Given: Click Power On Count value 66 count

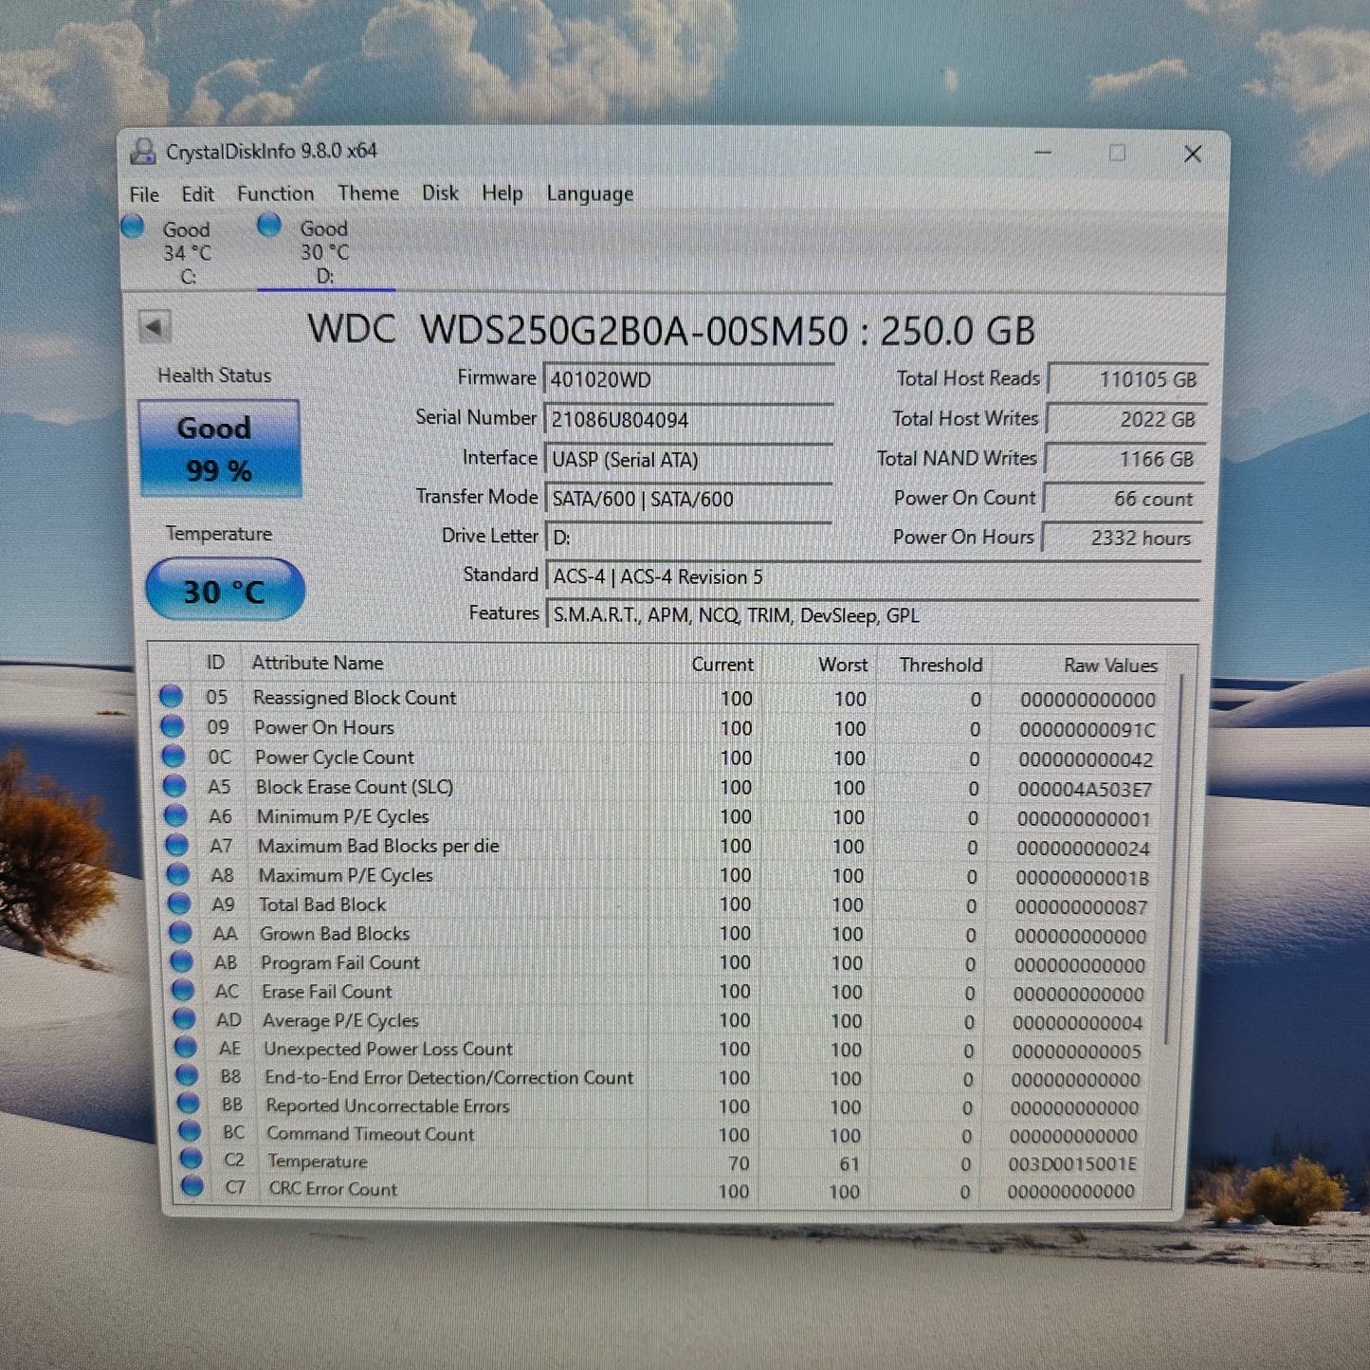Looking at the screenshot, I should (x=1123, y=499).
